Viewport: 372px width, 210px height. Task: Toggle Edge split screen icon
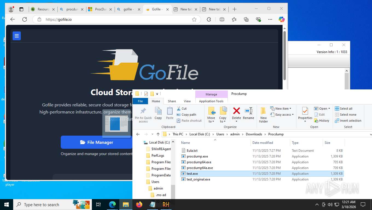222,19
